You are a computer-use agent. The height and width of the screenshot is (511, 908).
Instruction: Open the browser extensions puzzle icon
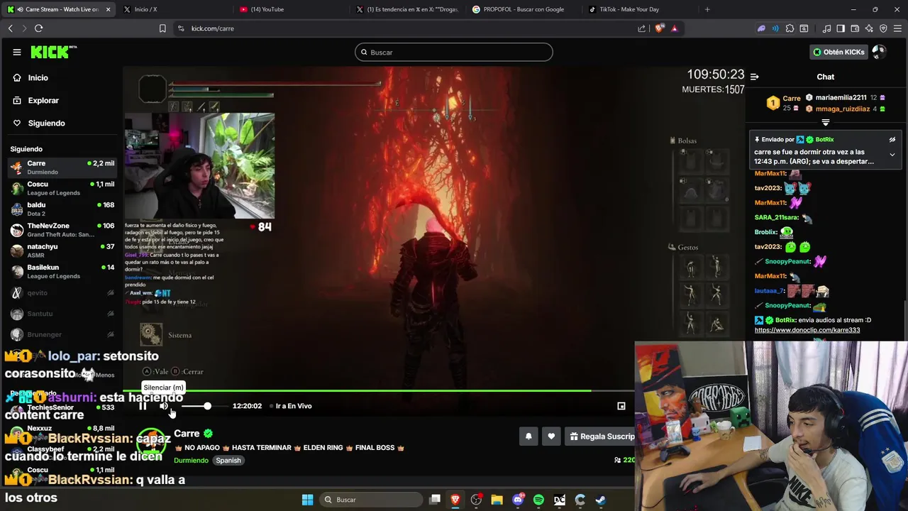(x=790, y=28)
